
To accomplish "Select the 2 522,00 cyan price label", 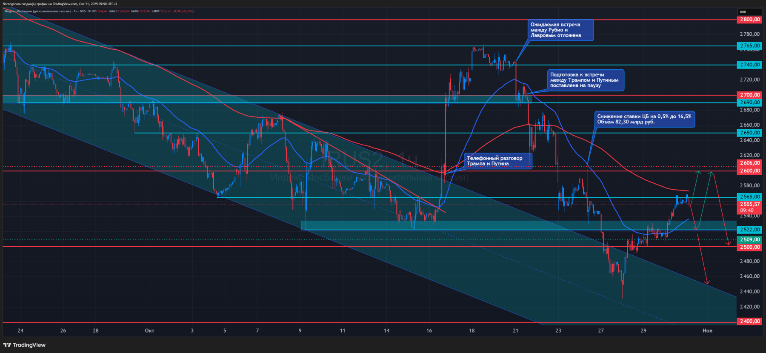I will [749, 230].
